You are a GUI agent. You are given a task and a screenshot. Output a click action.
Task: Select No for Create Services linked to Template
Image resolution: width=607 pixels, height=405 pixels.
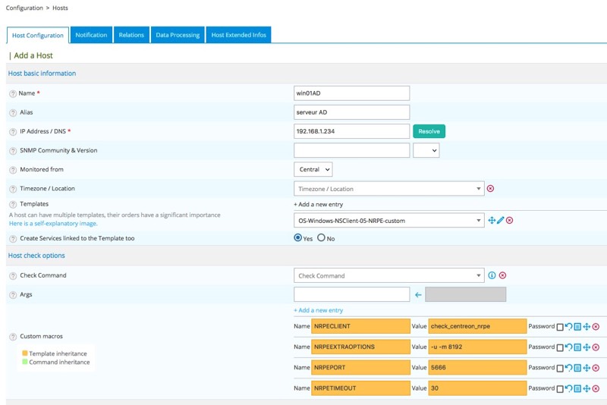click(x=321, y=238)
